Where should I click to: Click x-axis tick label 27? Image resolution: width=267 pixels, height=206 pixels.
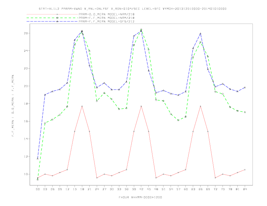coord(104,189)
